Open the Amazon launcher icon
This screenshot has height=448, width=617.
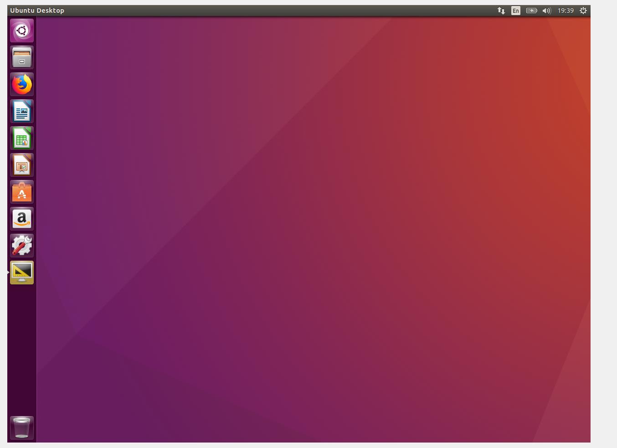point(22,219)
